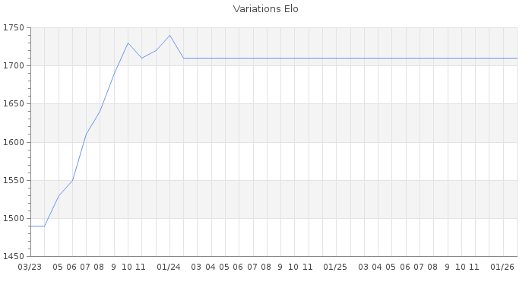Screen dimensions: 532x304
Task: Click the first line peak at 1730
Action: (128, 43)
